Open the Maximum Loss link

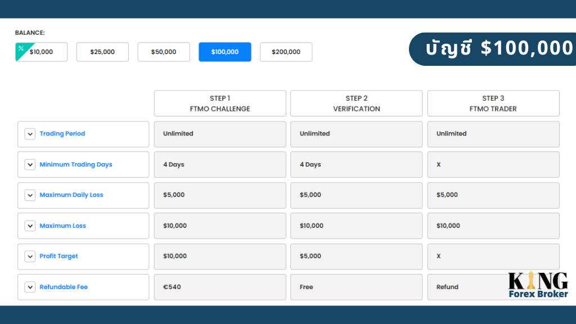point(63,226)
